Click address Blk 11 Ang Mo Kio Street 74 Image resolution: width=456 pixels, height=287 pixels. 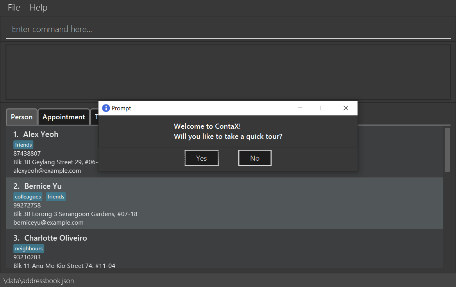tap(64, 266)
